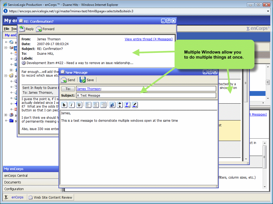The image size is (273, 204).
Task: Open the Documents navigation section
Action: coord(31,182)
